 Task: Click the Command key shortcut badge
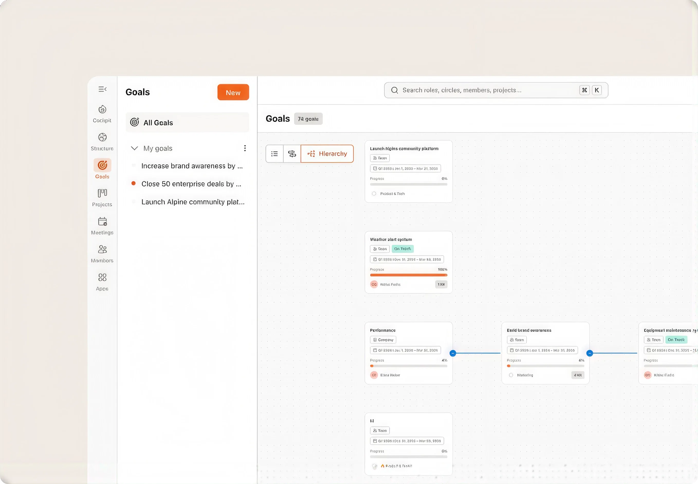coord(584,90)
